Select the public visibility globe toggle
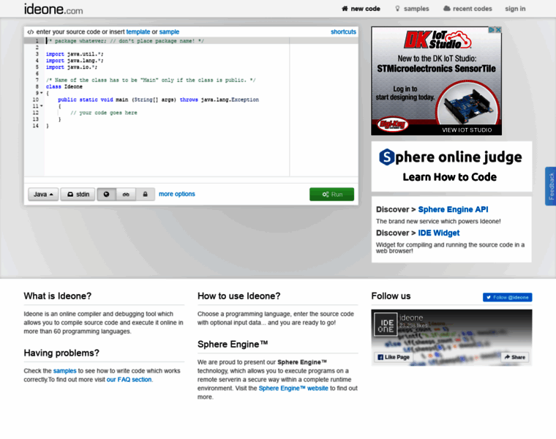Screen dimensions: 556x439 coord(106,195)
